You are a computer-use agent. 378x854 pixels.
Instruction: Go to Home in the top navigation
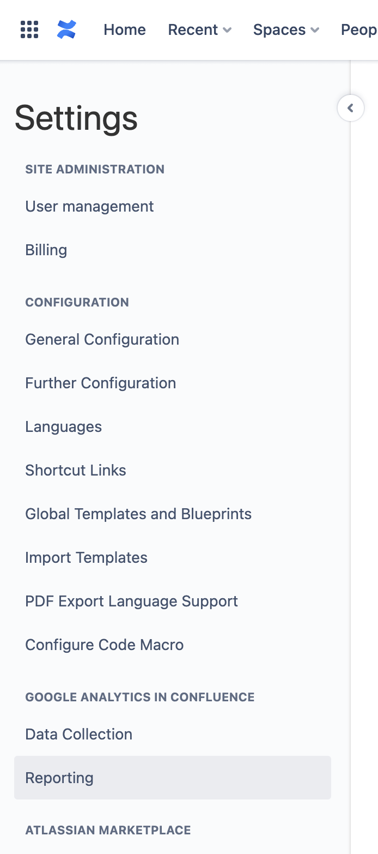[125, 29]
